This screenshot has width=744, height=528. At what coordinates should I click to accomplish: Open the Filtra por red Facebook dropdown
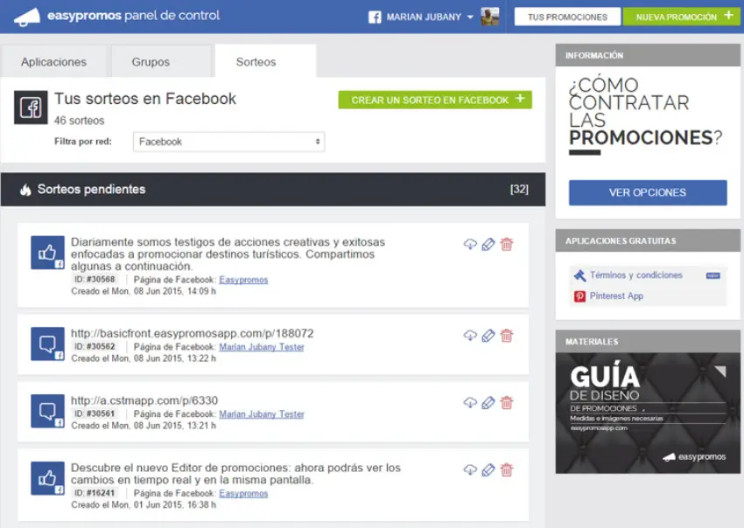229,142
